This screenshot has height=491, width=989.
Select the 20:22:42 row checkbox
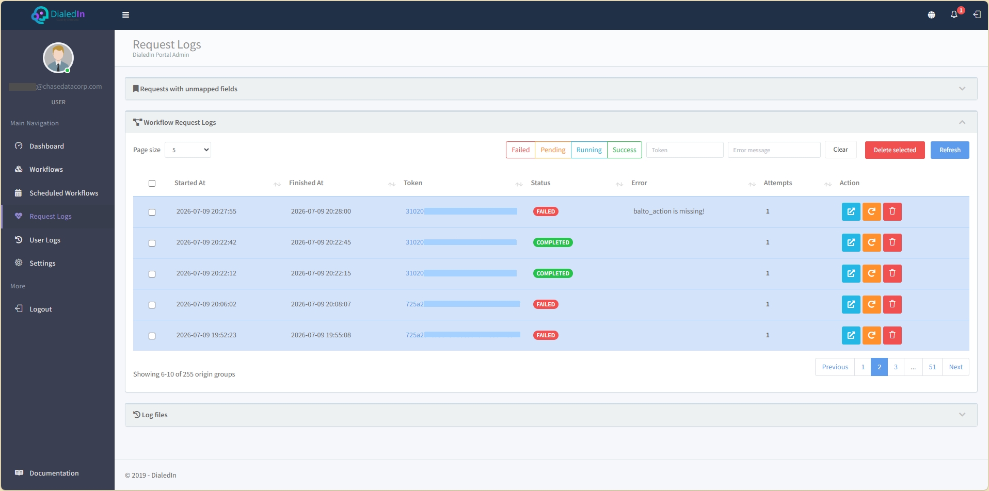152,243
